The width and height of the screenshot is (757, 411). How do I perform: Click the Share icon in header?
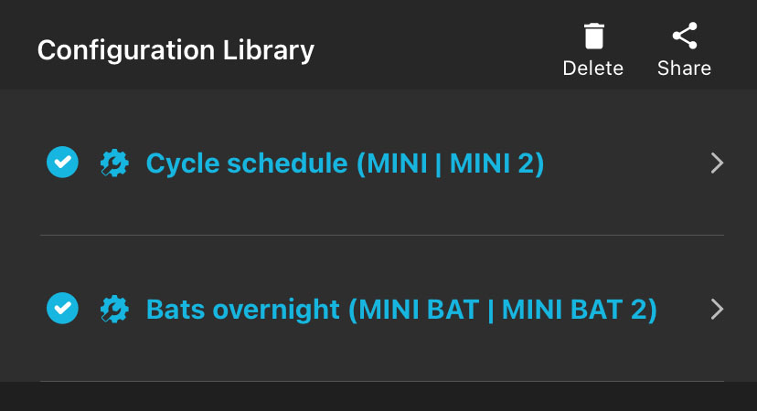coord(684,37)
